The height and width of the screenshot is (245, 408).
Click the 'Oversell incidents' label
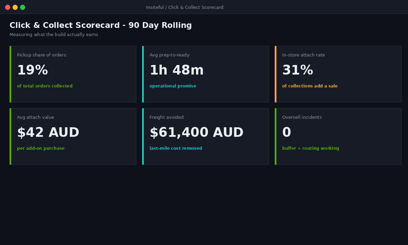click(x=302, y=117)
